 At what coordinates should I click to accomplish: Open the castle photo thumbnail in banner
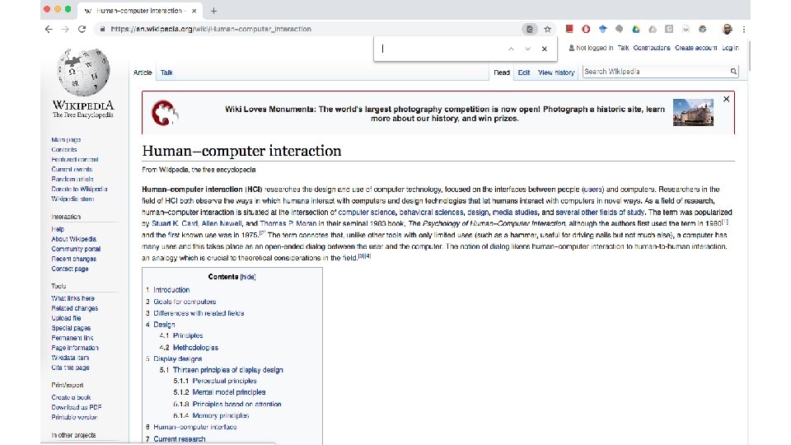tap(693, 112)
